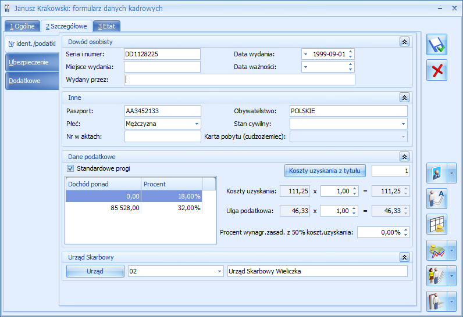
Task: Switch to the 2 Szczegółowe tab
Action: (66, 26)
